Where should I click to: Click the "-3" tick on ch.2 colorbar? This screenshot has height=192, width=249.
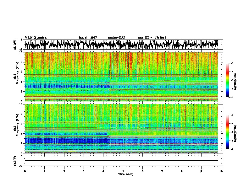coord(232,115)
